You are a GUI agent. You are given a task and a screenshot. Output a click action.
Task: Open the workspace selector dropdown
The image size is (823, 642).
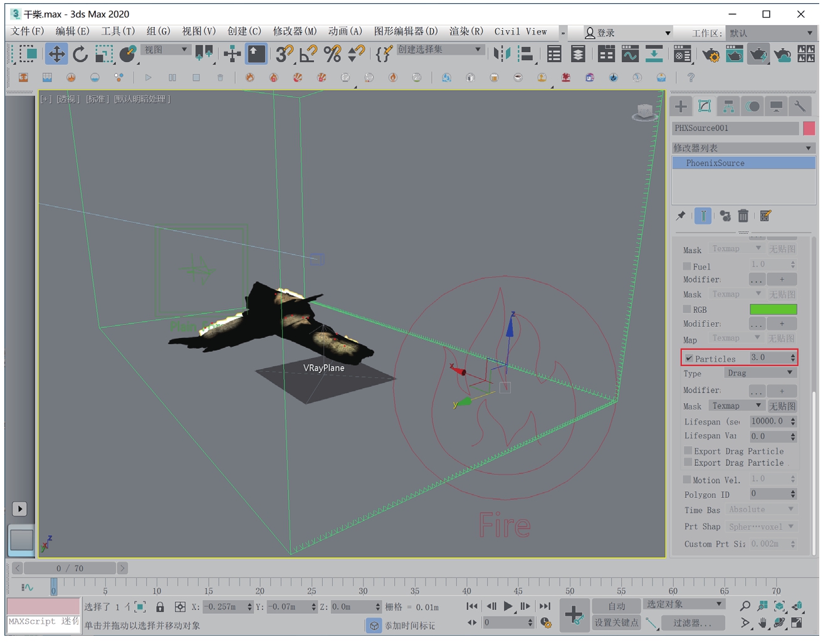pyautogui.click(x=772, y=33)
